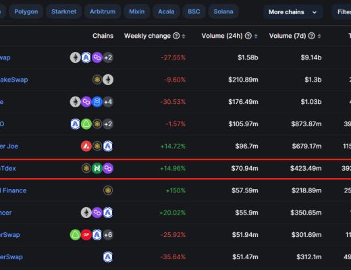This screenshot has height=270, width=351.
Task: Click the '$423.49m' 7d volume value
Action: pos(306,168)
